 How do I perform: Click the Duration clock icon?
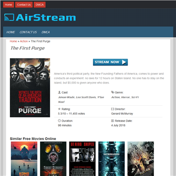[x=59, y=121]
